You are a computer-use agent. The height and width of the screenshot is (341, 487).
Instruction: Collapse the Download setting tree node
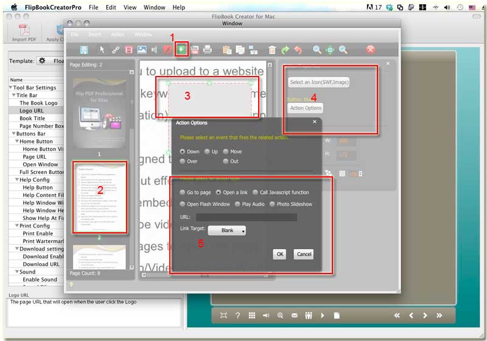[x=17, y=249]
